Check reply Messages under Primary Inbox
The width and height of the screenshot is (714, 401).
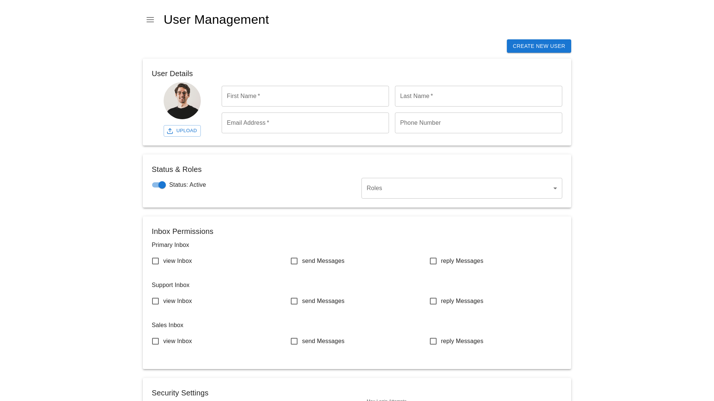(x=433, y=261)
